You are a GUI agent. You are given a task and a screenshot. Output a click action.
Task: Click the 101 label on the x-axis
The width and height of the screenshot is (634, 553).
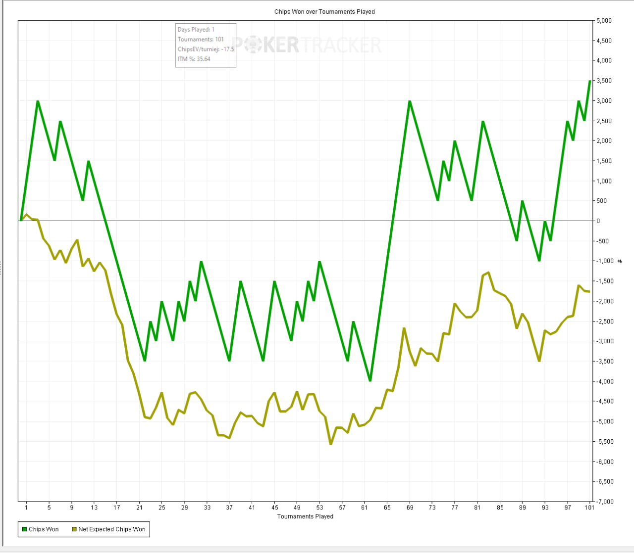[x=589, y=507]
